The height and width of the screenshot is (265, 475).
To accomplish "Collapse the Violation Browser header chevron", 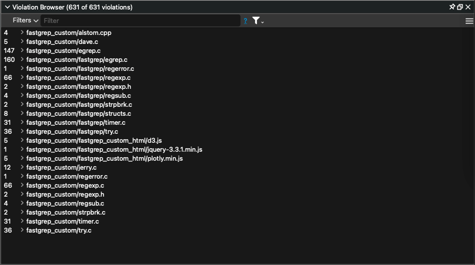I will 7,7.
